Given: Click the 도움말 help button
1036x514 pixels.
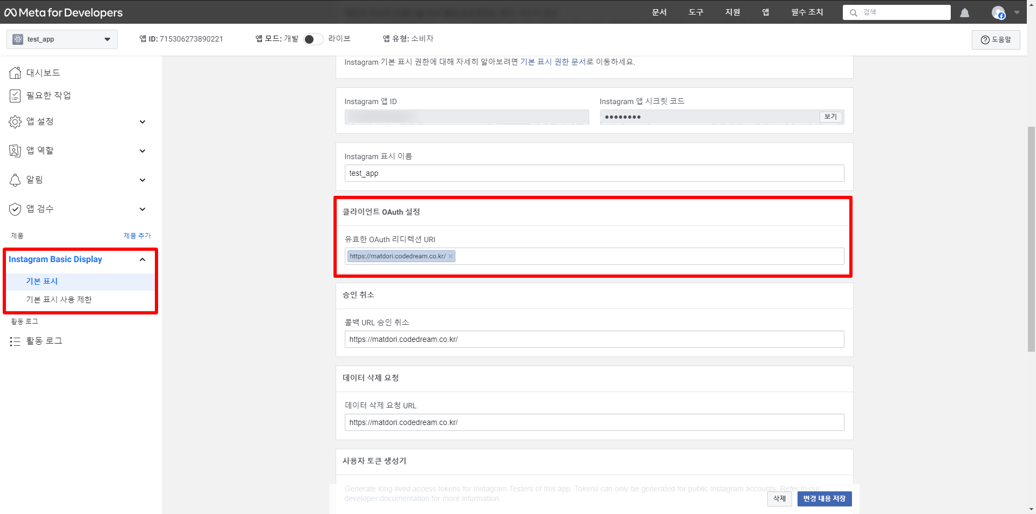Looking at the screenshot, I should 996,40.
